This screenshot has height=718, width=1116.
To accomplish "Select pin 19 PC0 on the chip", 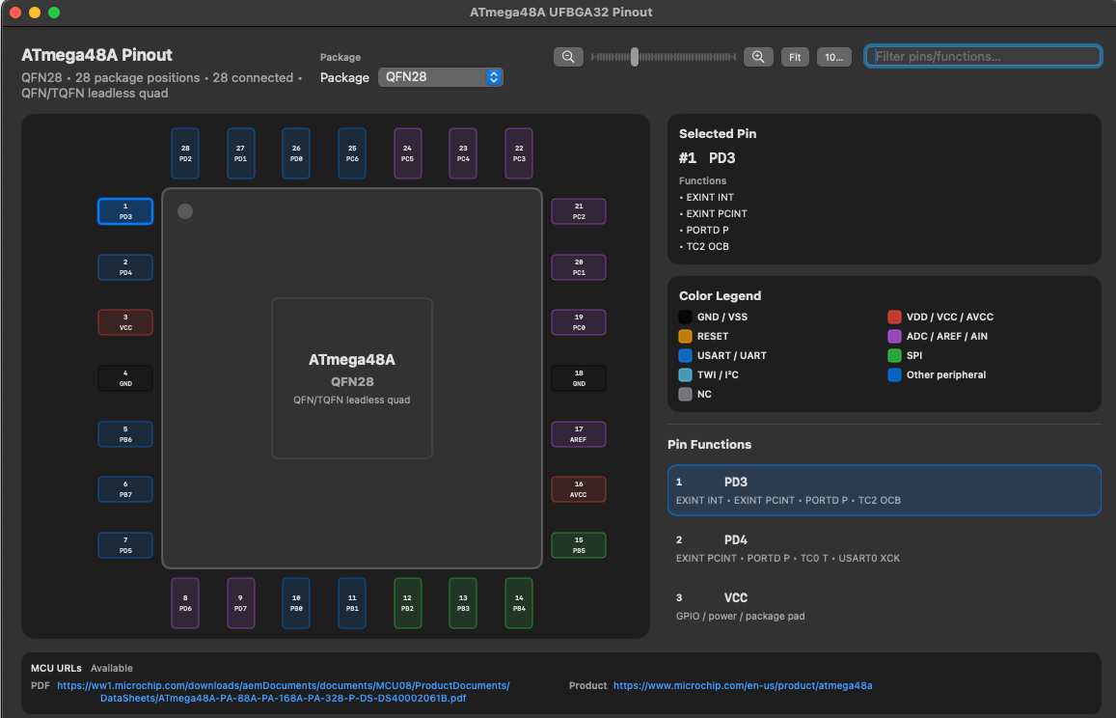I will (x=579, y=322).
